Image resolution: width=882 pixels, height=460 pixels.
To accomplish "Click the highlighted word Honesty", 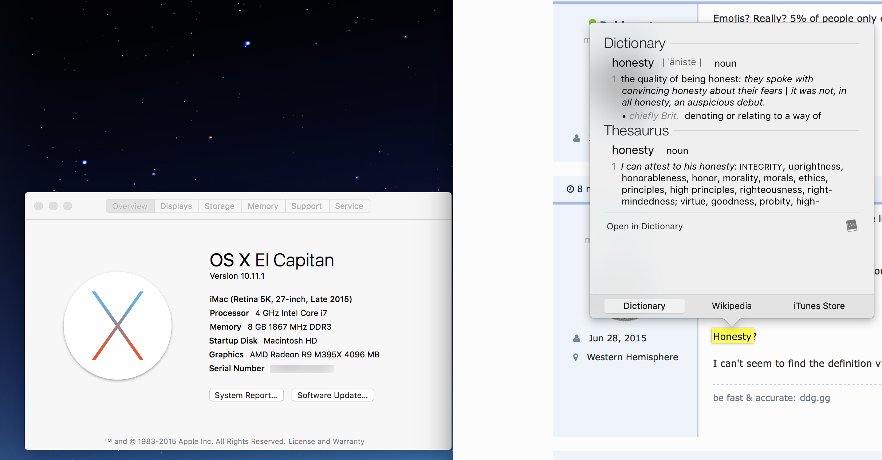I will [x=732, y=336].
